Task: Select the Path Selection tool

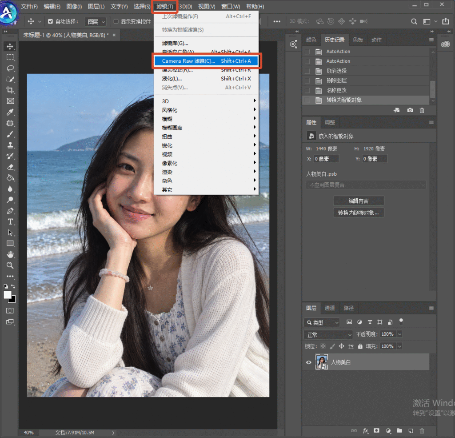Action: tap(10, 233)
